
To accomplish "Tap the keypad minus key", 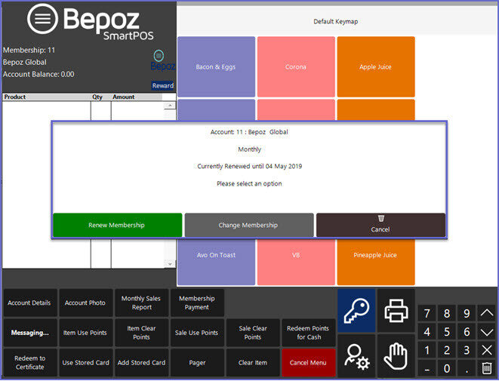I will pyautogui.click(x=427, y=368).
